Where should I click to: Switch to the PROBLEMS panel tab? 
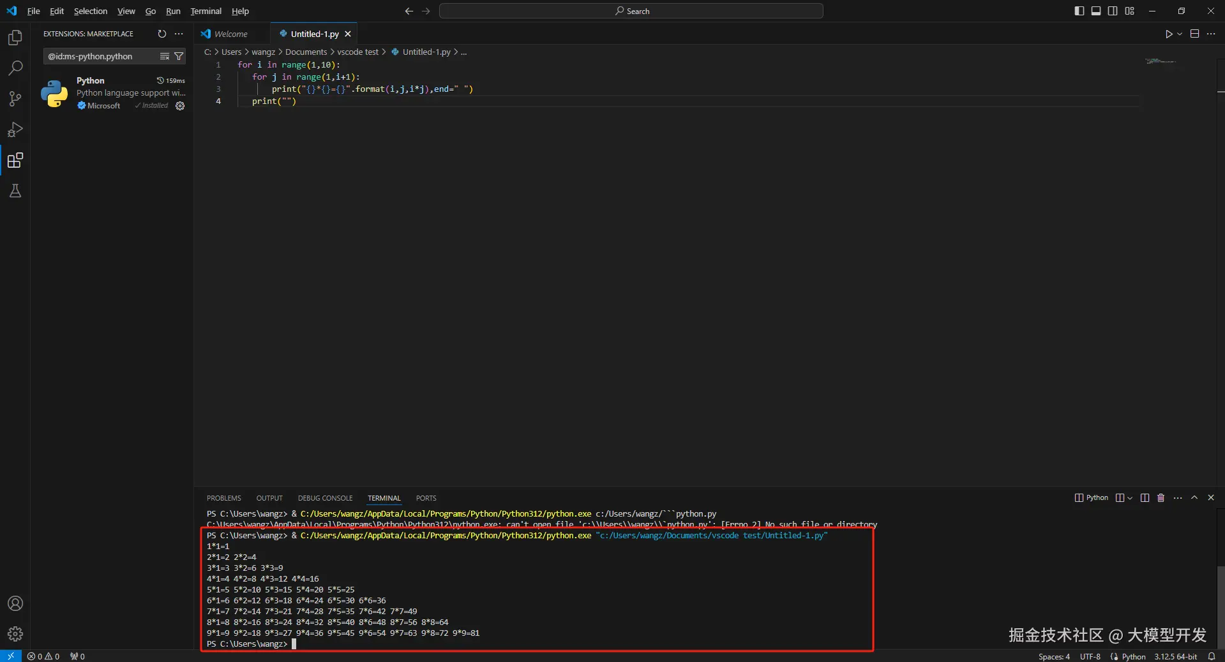[224, 498]
